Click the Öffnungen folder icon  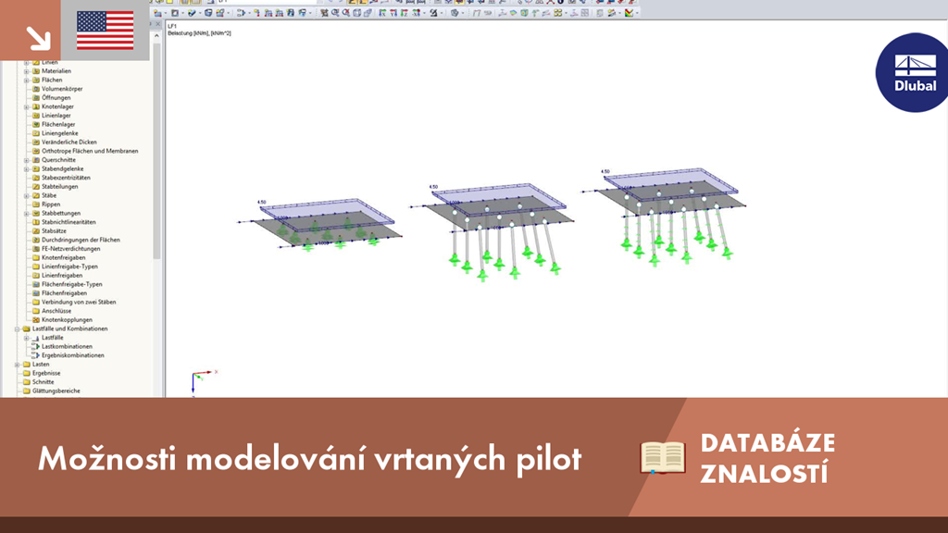[36, 97]
